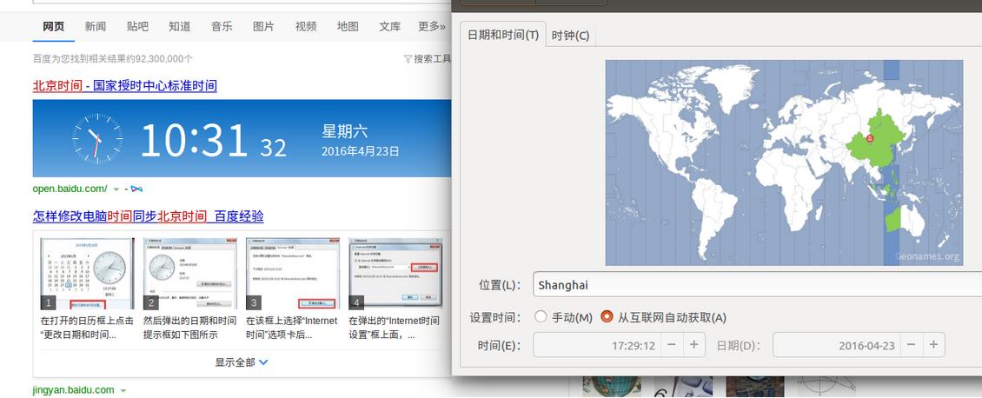
Task: Go to the 知道 tab
Action: [180, 26]
